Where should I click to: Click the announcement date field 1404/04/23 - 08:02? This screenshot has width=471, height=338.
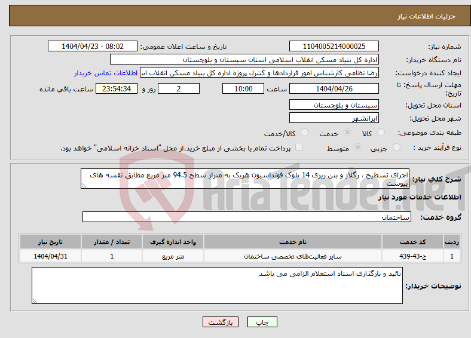pos(93,46)
